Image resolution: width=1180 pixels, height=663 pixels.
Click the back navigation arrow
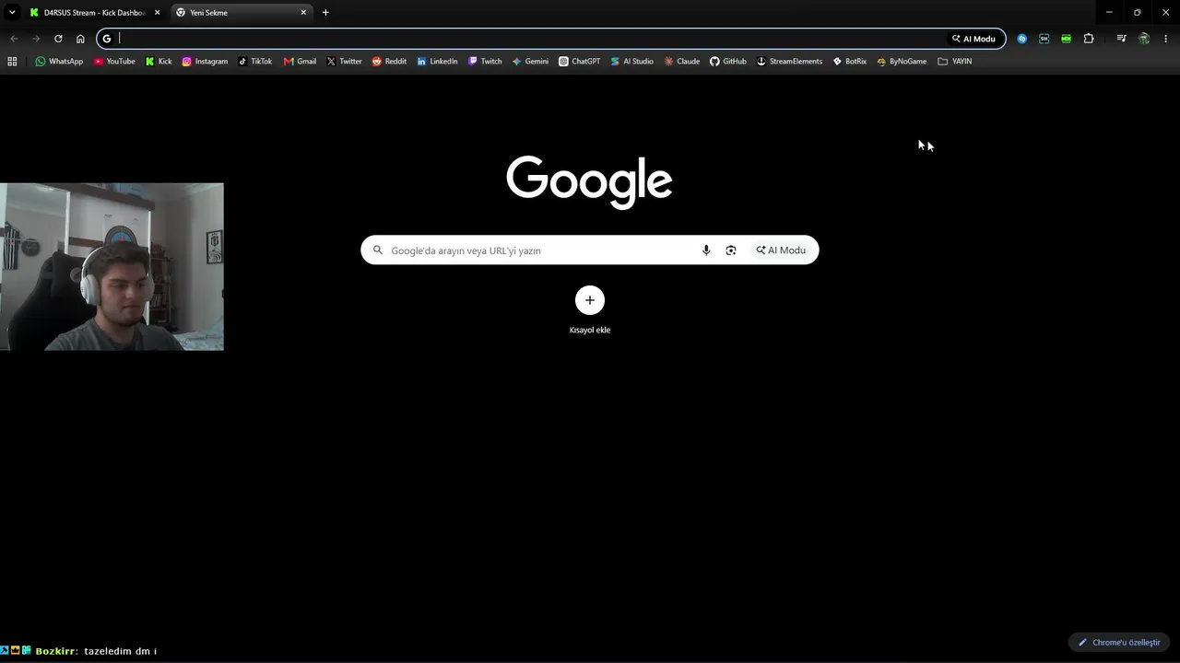coord(14,39)
